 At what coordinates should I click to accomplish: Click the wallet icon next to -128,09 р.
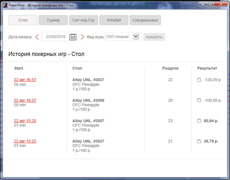199,80
